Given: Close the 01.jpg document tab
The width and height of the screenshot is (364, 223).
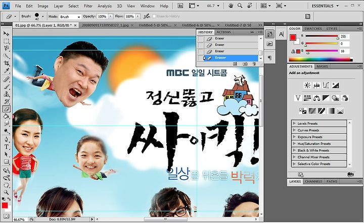Looking at the screenshot, I should click(75, 25).
